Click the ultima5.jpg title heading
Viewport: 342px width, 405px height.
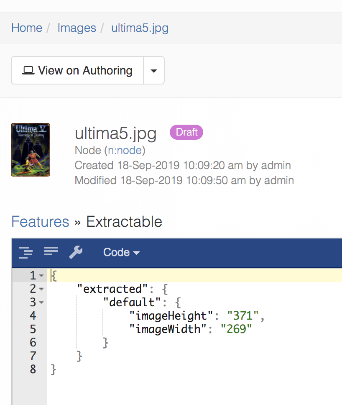(x=115, y=133)
